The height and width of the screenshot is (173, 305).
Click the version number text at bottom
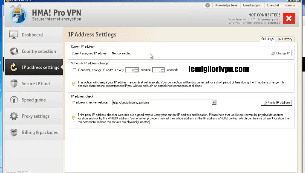click(x=17, y=172)
